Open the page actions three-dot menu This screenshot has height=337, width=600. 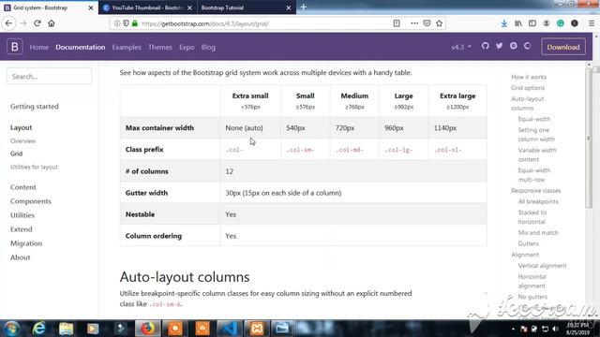[x=414, y=23]
